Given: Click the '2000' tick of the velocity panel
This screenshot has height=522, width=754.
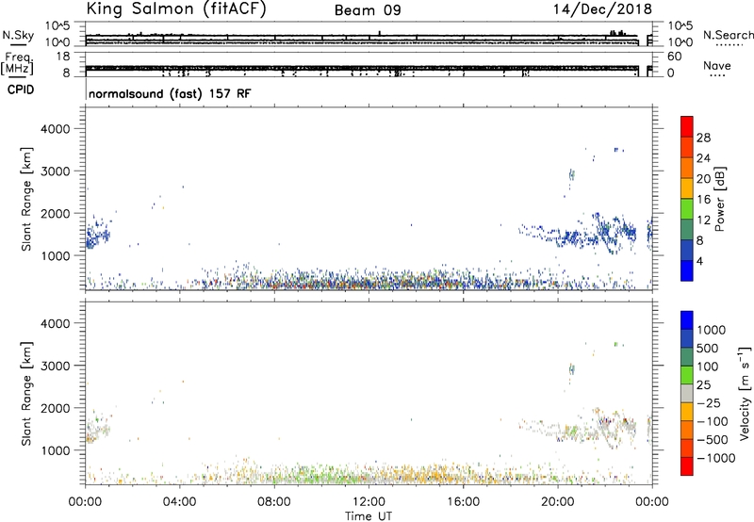Looking at the screenshot, I should (56, 408).
